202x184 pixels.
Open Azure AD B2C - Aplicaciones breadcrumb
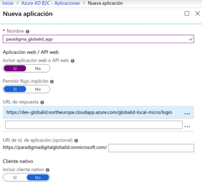[x=51, y=3]
